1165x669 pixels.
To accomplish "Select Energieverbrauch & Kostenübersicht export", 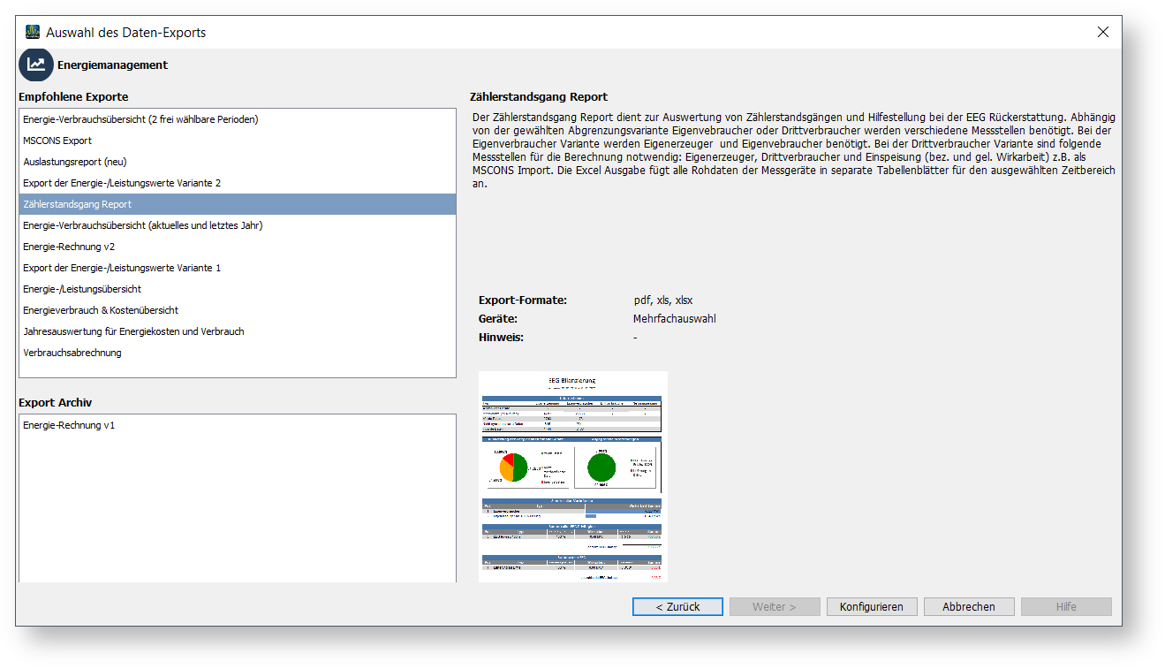I will tap(101, 310).
